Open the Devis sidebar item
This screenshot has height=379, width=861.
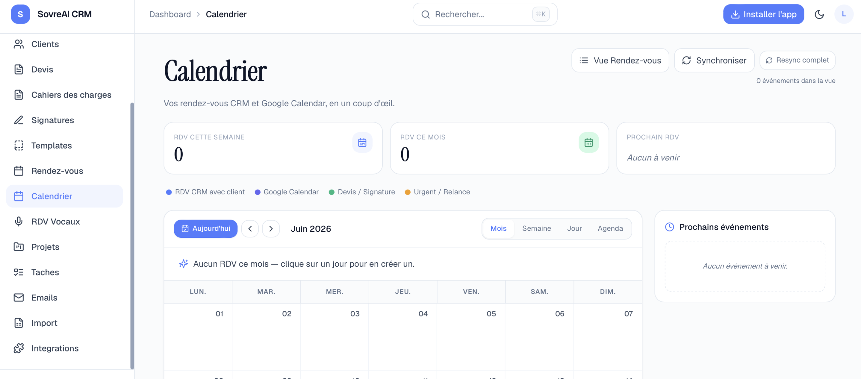pos(65,70)
